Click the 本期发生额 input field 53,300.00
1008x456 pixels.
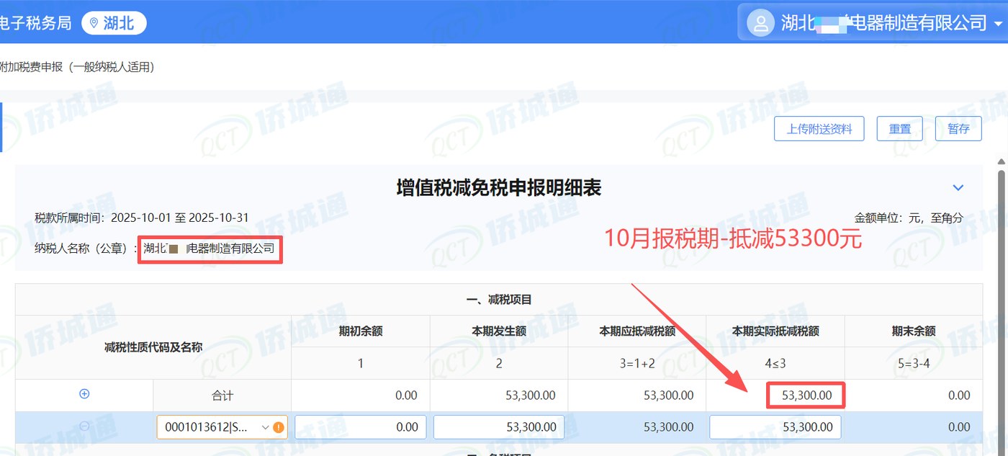coord(499,427)
